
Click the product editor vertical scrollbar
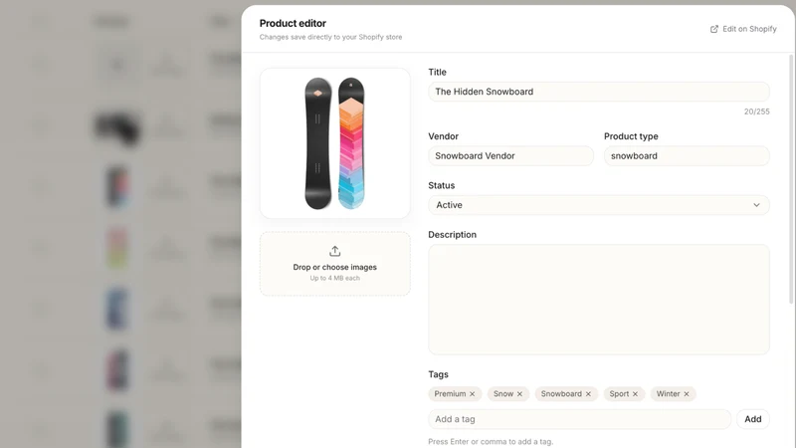pyautogui.click(x=791, y=179)
